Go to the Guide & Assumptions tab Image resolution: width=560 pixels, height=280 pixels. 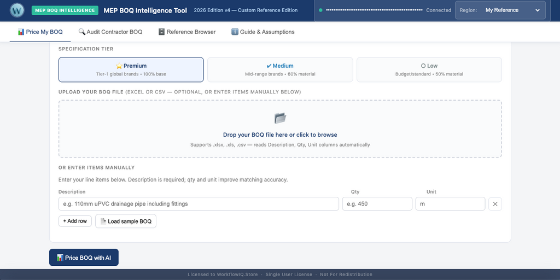click(263, 32)
